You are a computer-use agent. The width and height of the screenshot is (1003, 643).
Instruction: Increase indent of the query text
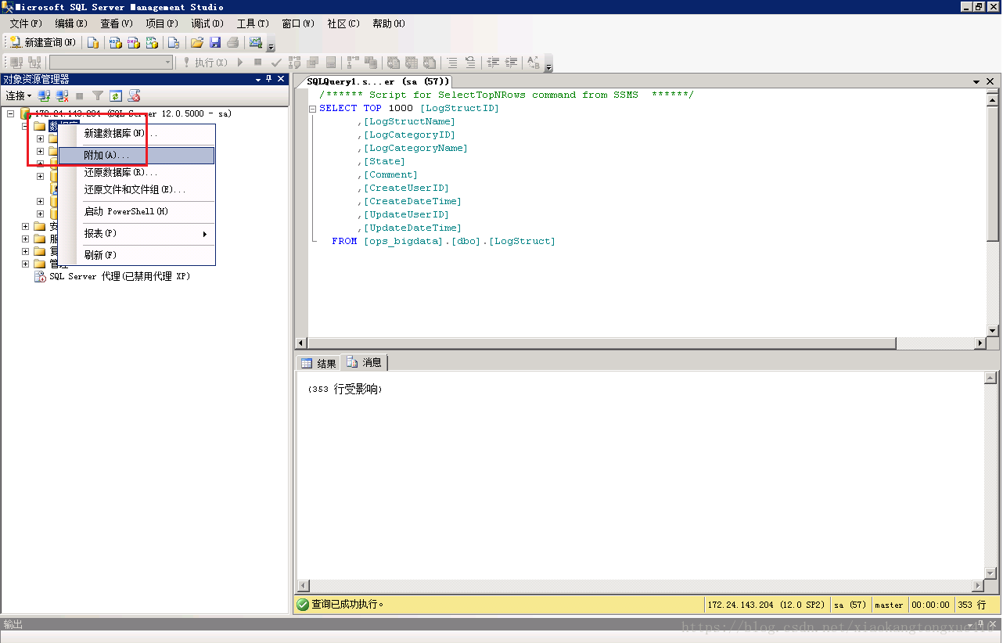511,62
